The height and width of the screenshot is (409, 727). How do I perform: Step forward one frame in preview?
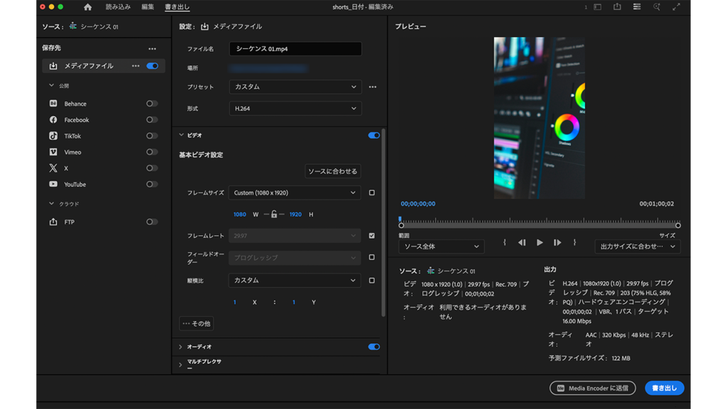tap(557, 243)
